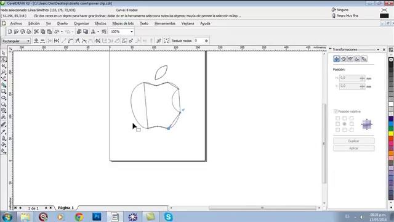Click the Smooth node icon

[x=84, y=41]
